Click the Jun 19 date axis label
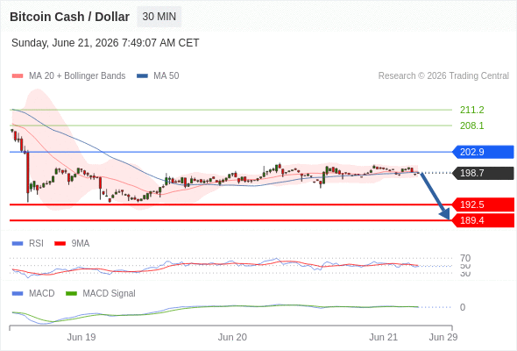 81,338
